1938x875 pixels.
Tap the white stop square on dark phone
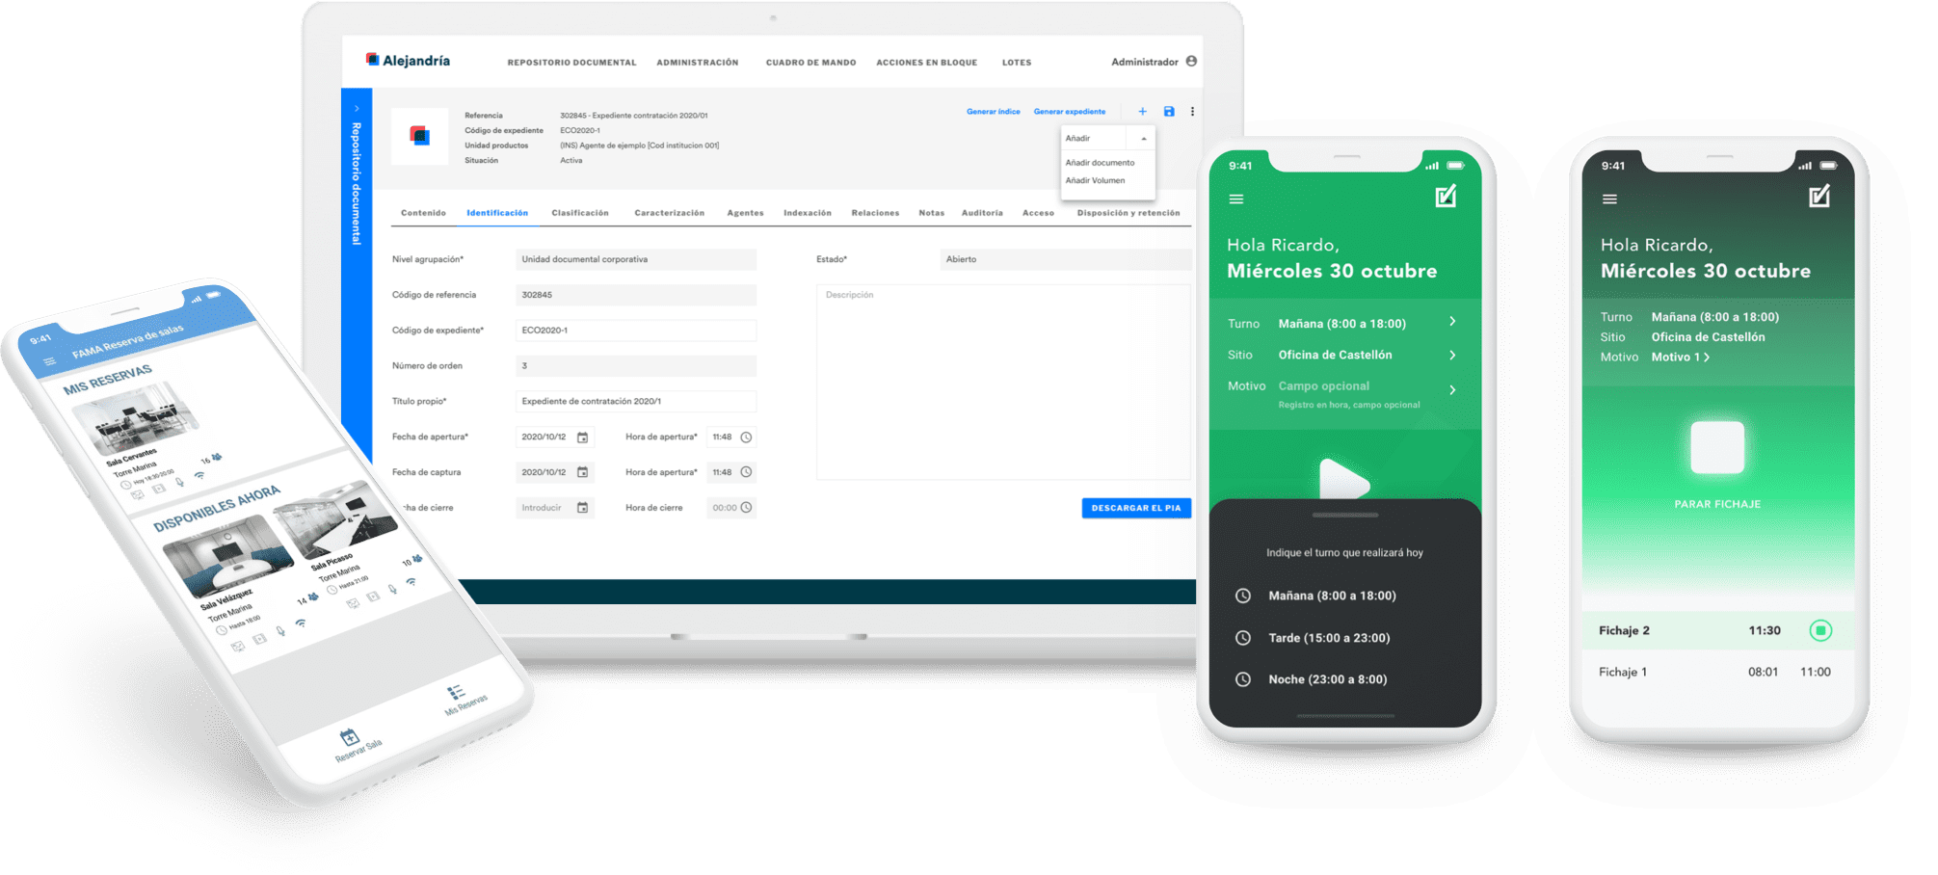coord(1717,447)
